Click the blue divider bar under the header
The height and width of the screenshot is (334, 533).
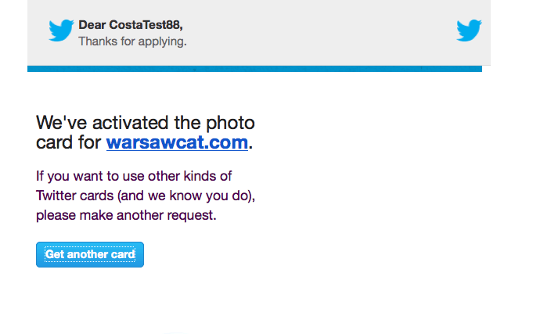[x=254, y=69]
